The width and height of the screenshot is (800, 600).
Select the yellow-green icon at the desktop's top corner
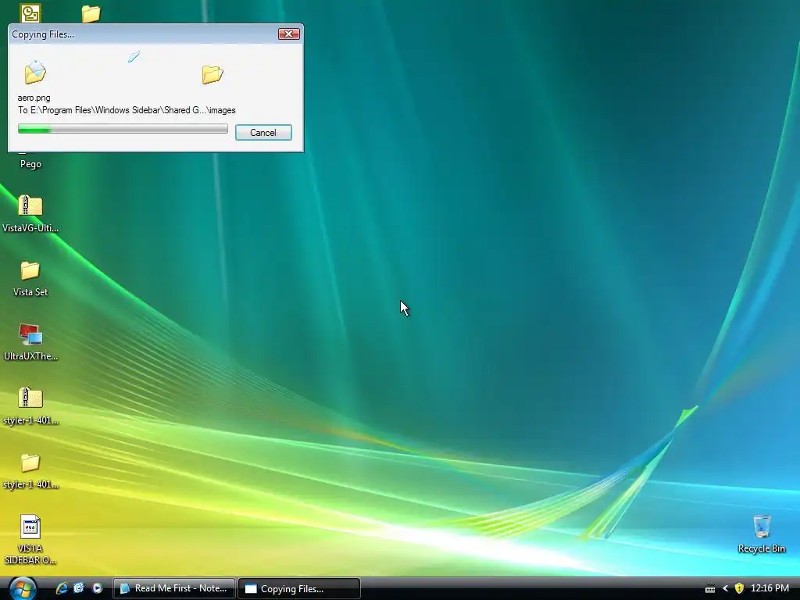(x=30, y=13)
